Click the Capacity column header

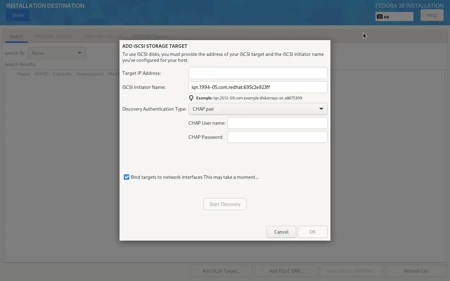click(x=62, y=74)
